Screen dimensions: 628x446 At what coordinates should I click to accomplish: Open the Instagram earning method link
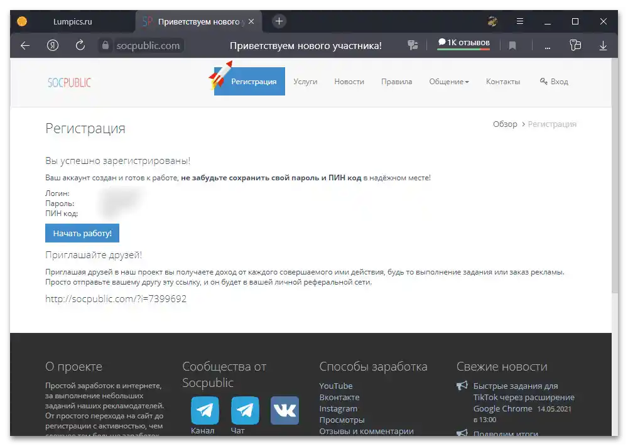(338, 409)
